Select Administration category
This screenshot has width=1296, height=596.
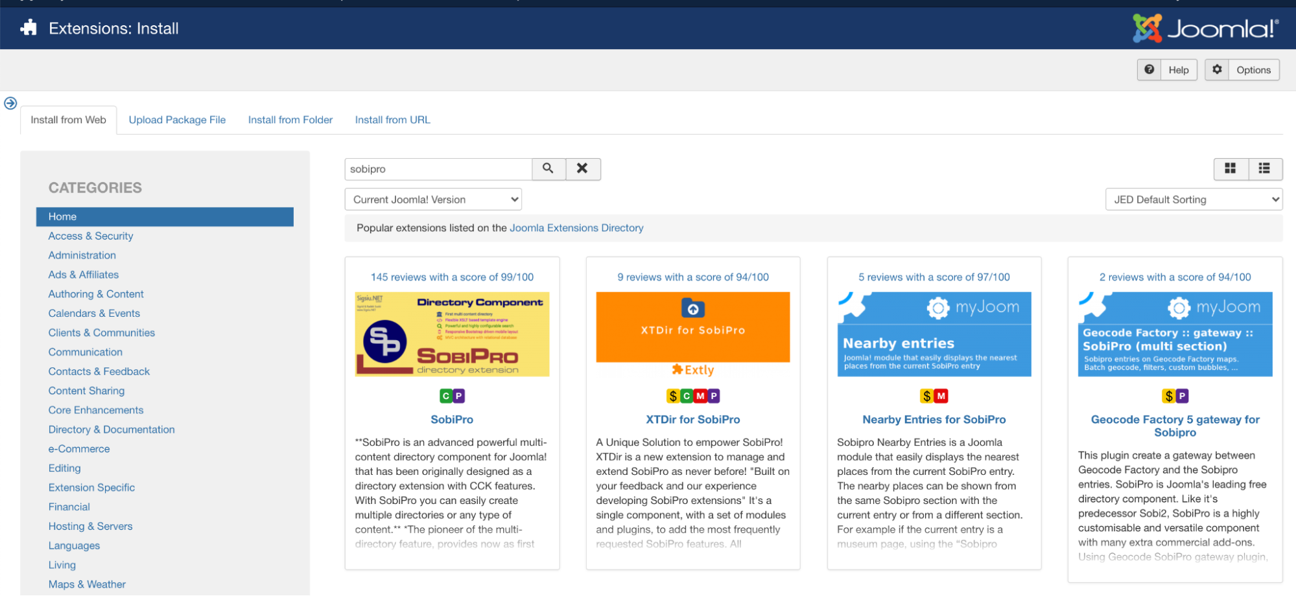pyautogui.click(x=82, y=256)
